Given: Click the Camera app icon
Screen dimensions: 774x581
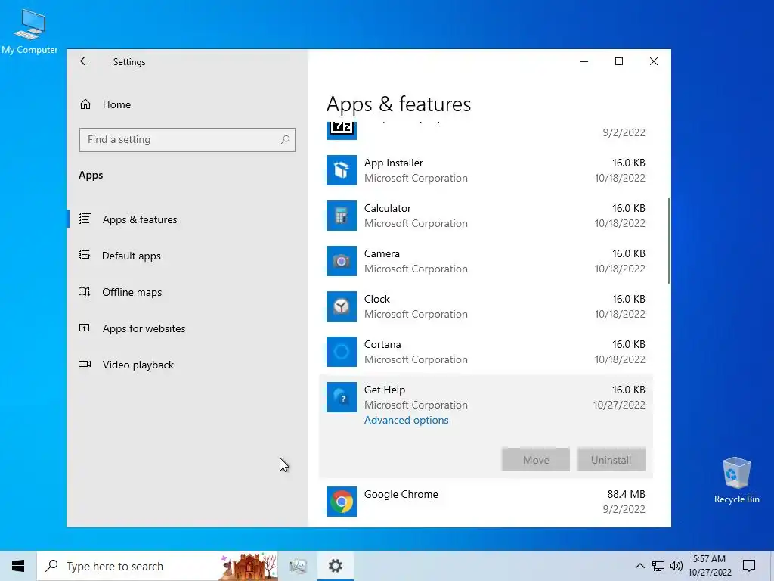Looking at the screenshot, I should tap(341, 261).
